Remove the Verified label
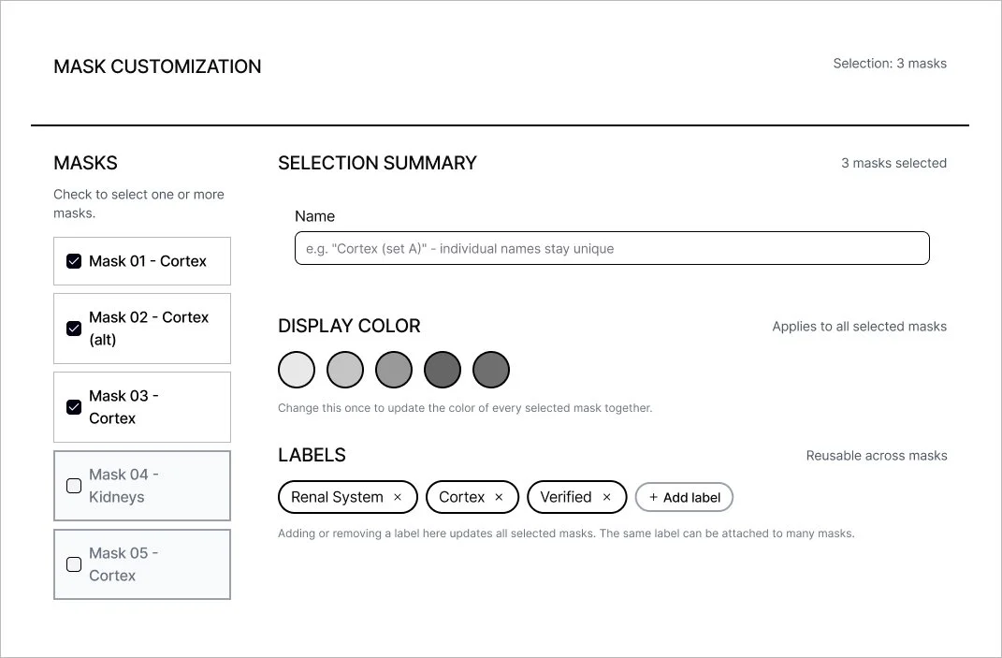Screen dimensions: 1002x658 click(x=607, y=498)
